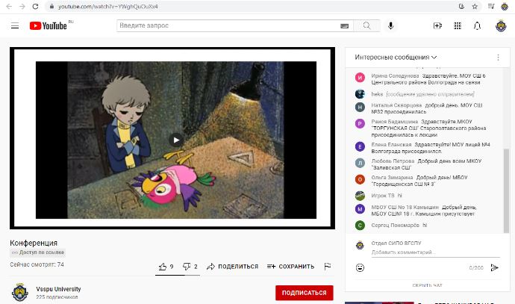Open the emoji picker in chat

[360, 267]
